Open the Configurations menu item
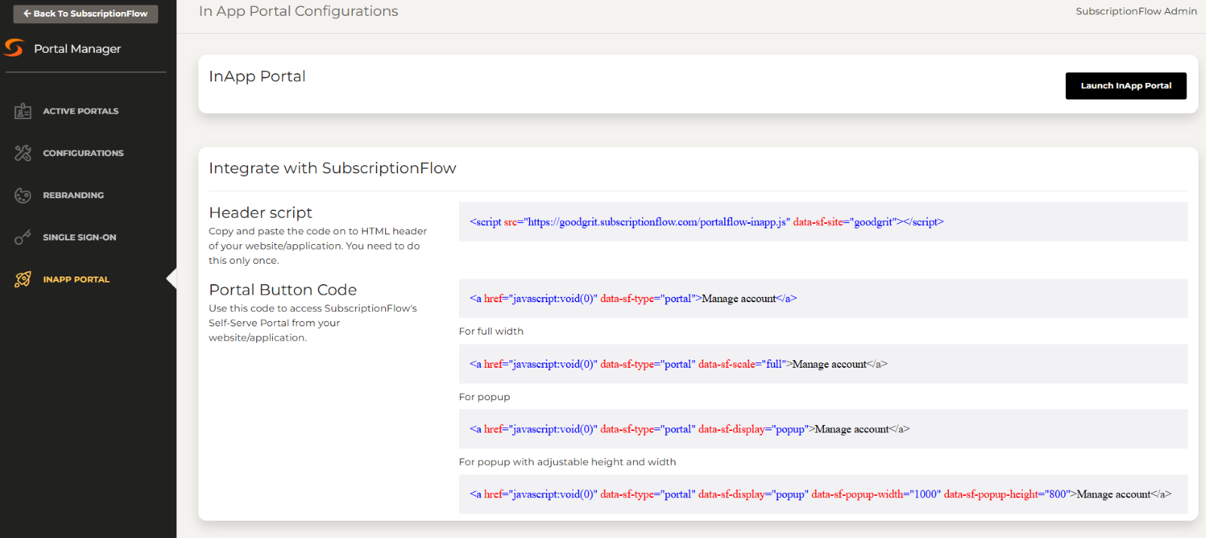This screenshot has width=1206, height=538. pos(83,153)
